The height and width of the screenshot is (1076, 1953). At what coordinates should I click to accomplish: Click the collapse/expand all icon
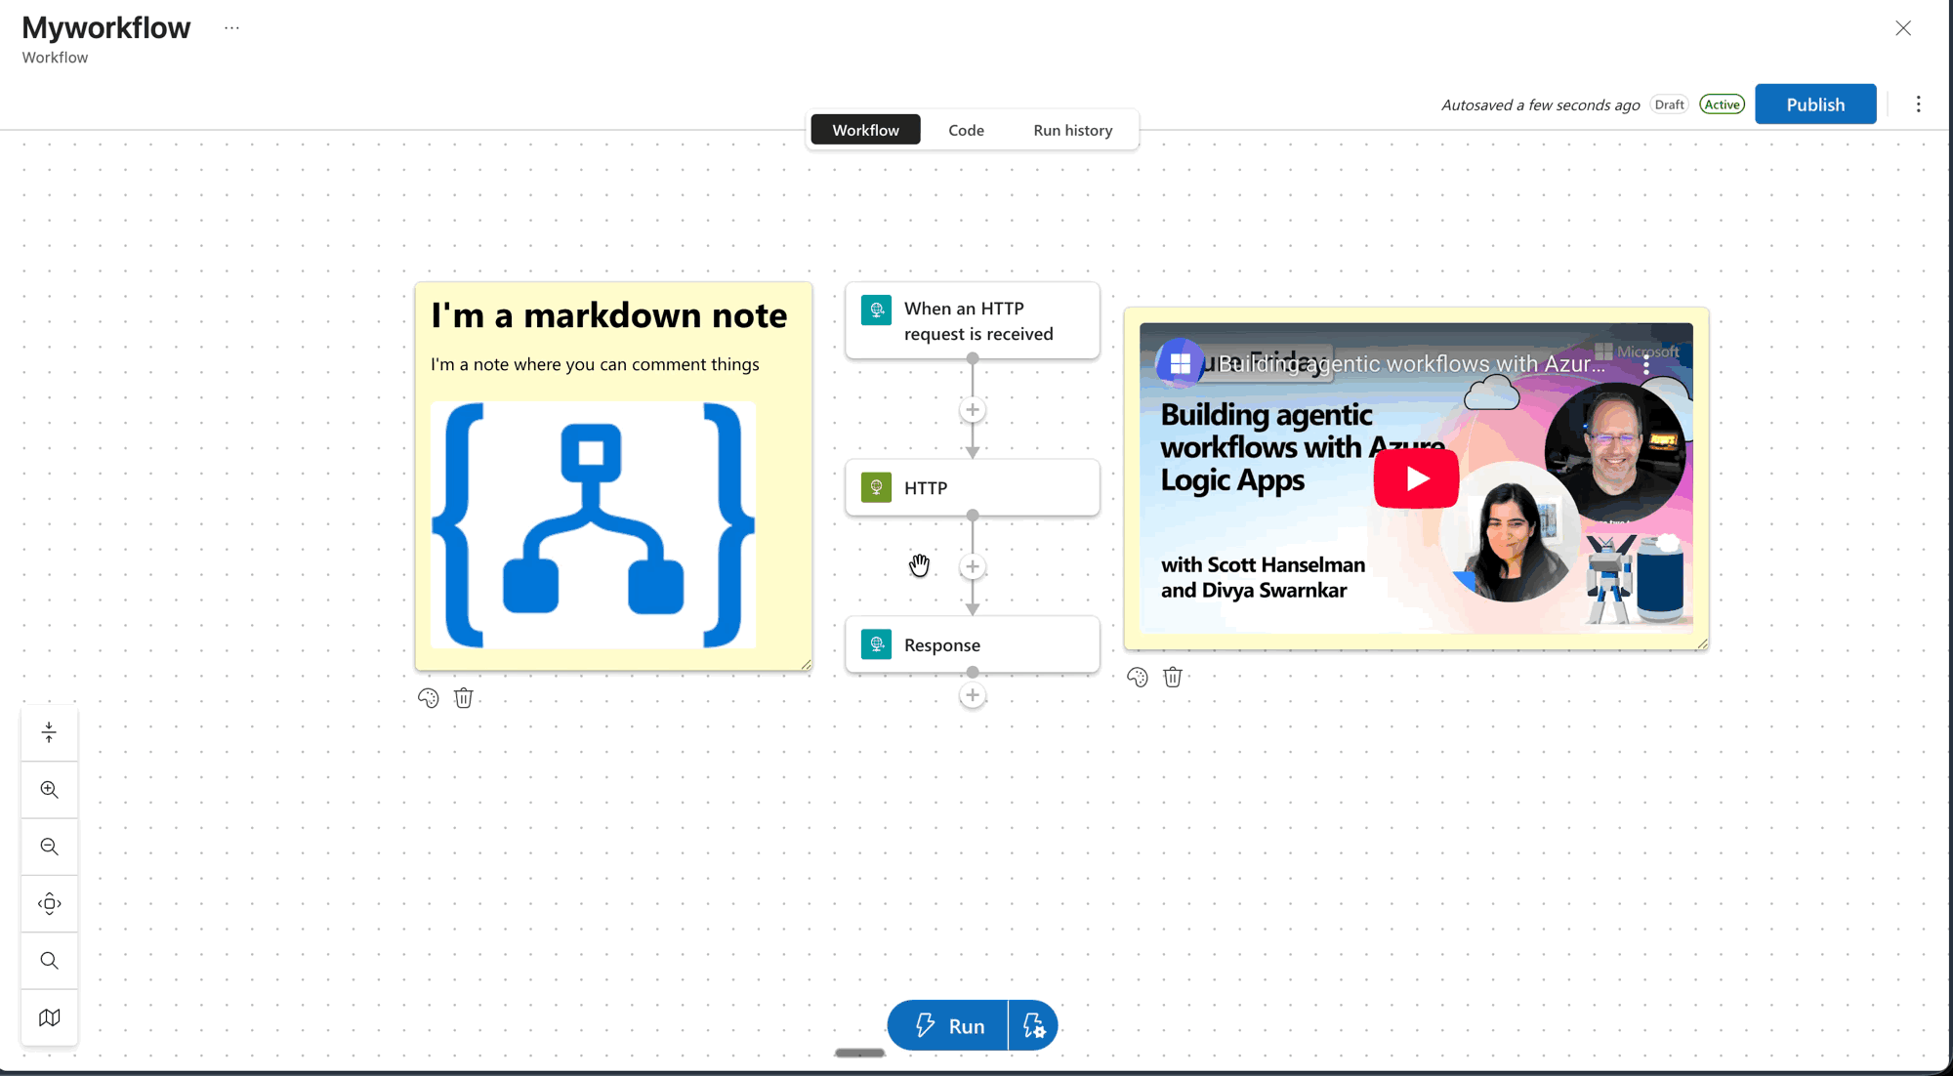pos(49,732)
